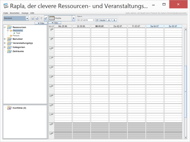
Task: Click the Konflikte folder icon
Action: coord(9,108)
